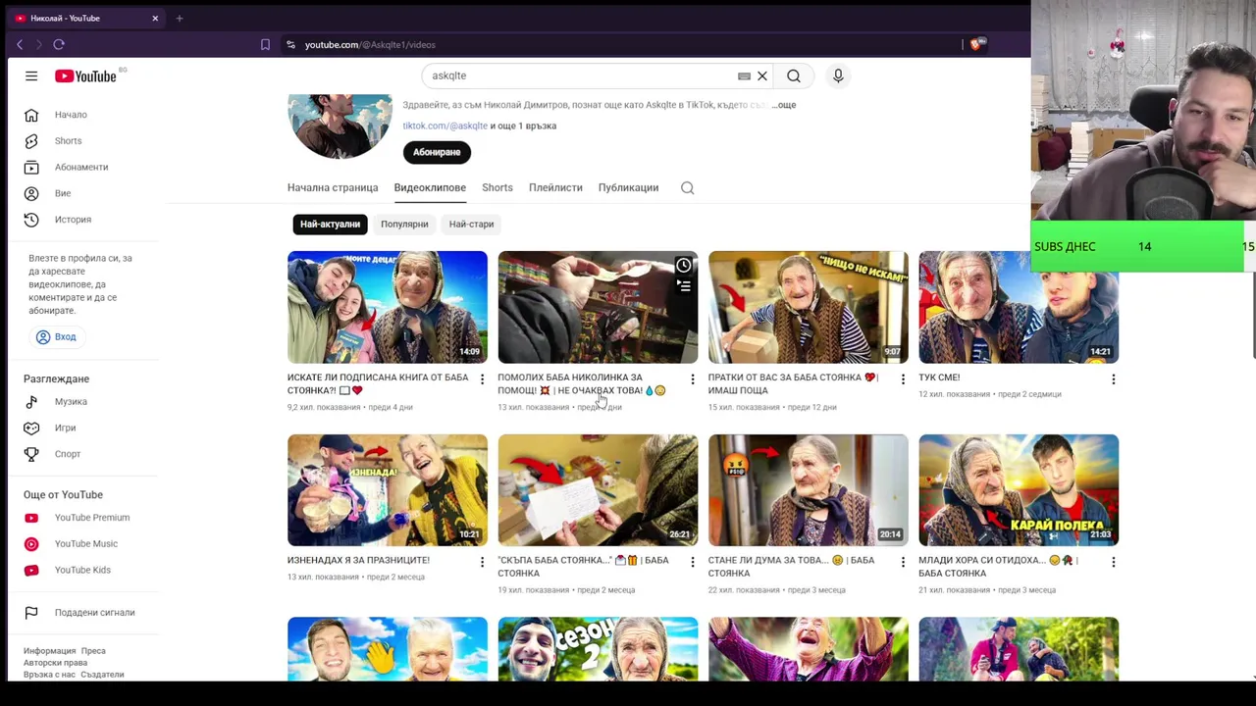This screenshot has width=1256, height=706.
Task: Open YouTube Premium icon in sidebar
Action: click(31, 518)
